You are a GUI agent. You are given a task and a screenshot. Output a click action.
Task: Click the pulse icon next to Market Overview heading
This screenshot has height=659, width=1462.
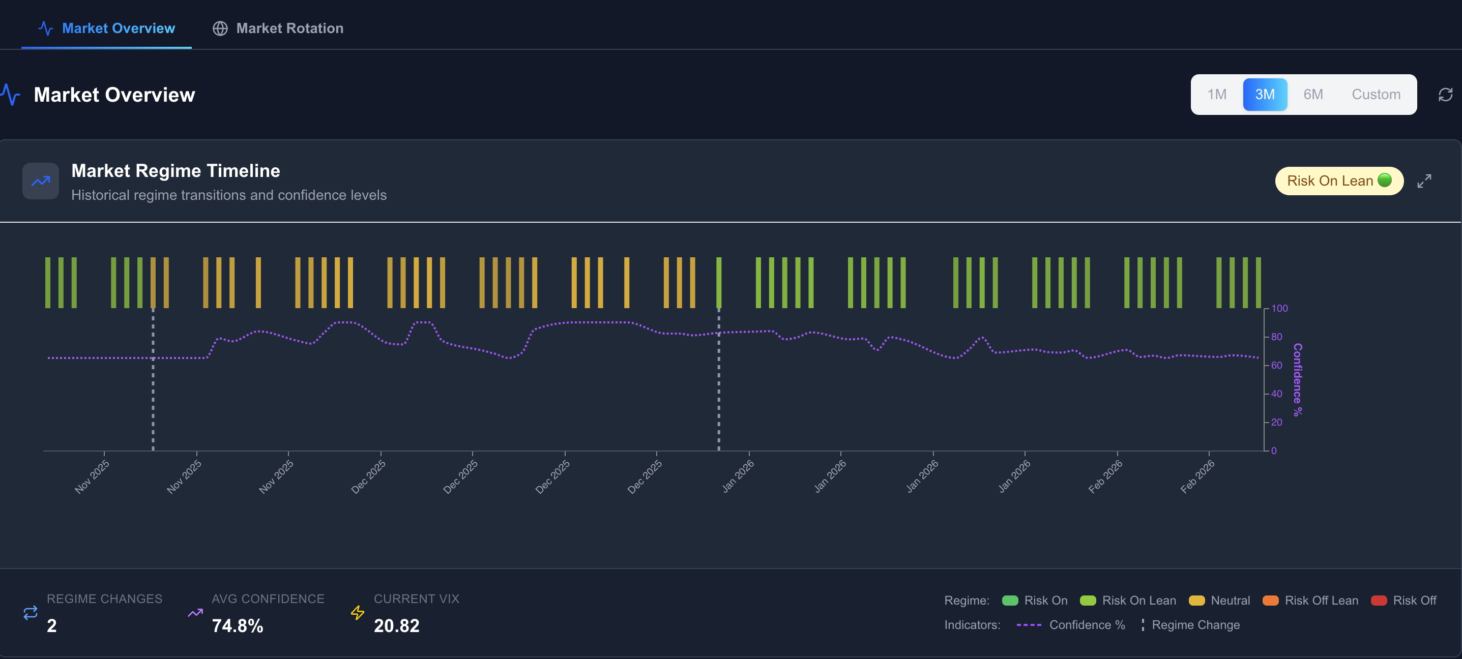click(x=11, y=95)
